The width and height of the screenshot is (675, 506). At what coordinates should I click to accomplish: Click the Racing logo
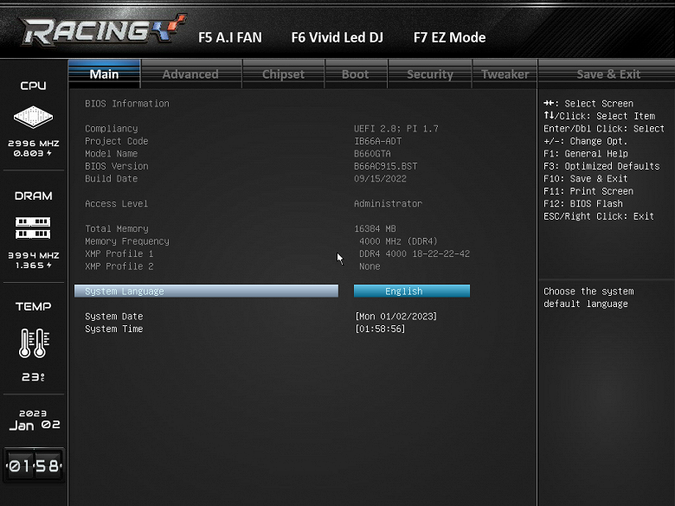[x=103, y=30]
